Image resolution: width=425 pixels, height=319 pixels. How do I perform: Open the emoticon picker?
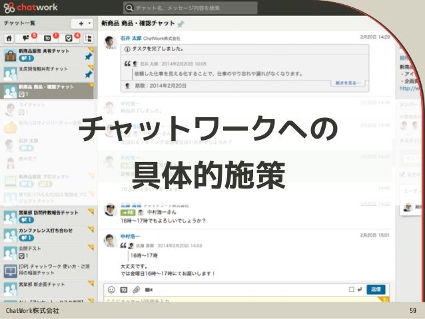pyautogui.click(x=111, y=290)
